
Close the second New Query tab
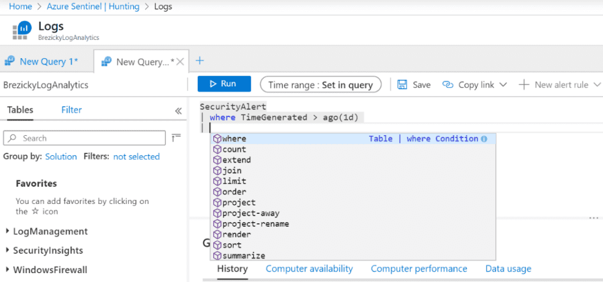point(181,61)
